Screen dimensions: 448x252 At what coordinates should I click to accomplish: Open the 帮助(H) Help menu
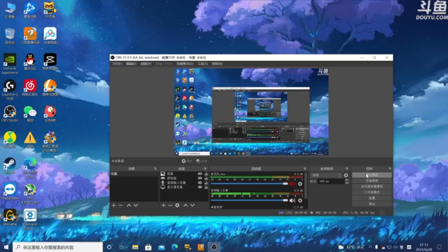(x=217, y=64)
